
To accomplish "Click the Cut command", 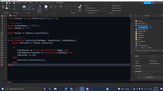I will click(8, 6).
